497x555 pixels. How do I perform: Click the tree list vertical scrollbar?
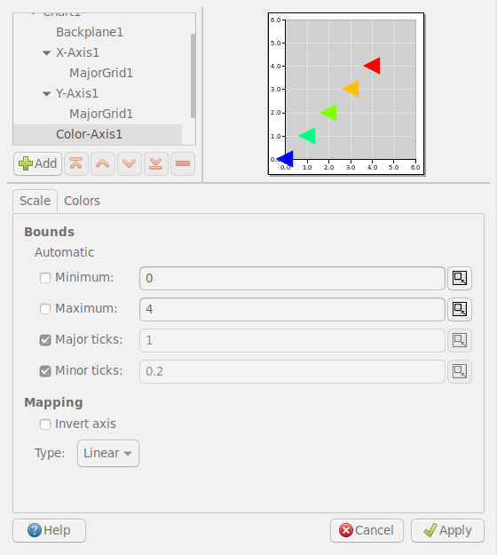[193, 76]
